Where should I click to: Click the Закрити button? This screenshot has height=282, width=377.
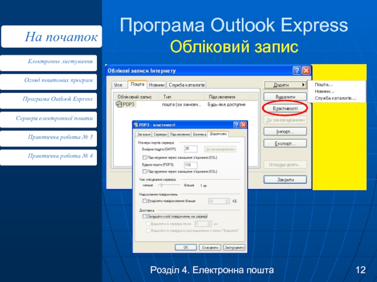[x=285, y=180]
